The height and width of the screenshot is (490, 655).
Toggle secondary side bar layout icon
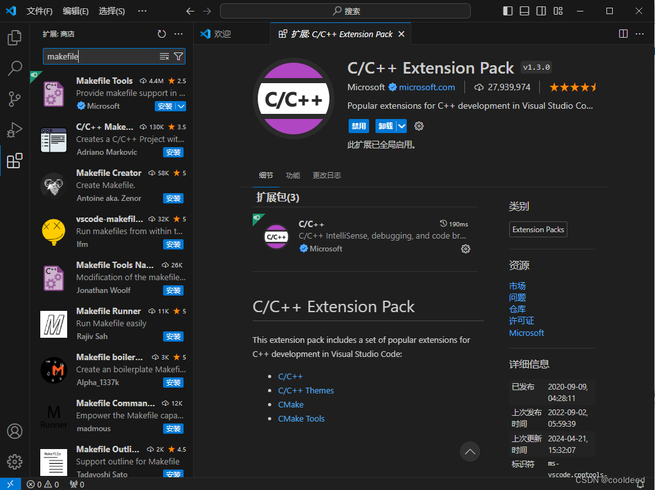(541, 11)
